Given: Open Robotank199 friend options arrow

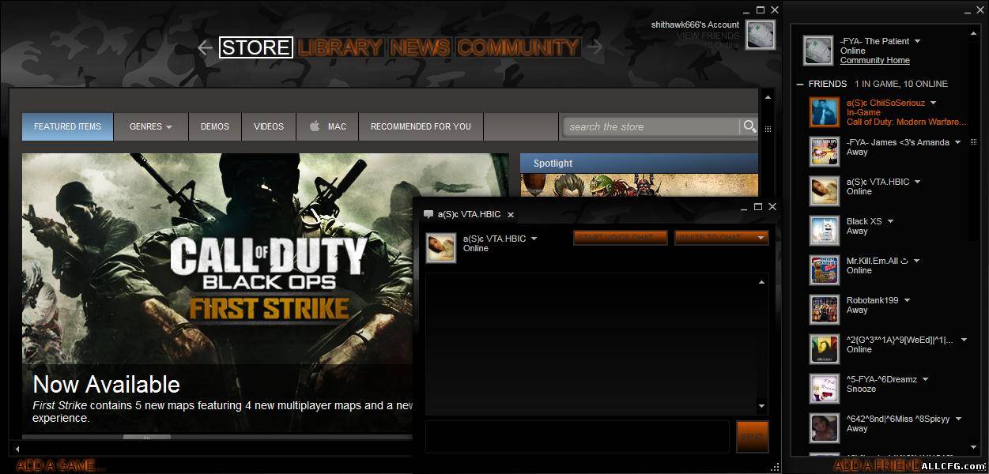Looking at the screenshot, I should 907,300.
